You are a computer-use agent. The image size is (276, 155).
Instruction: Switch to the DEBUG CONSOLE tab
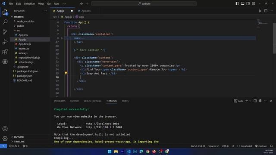pos(92,101)
